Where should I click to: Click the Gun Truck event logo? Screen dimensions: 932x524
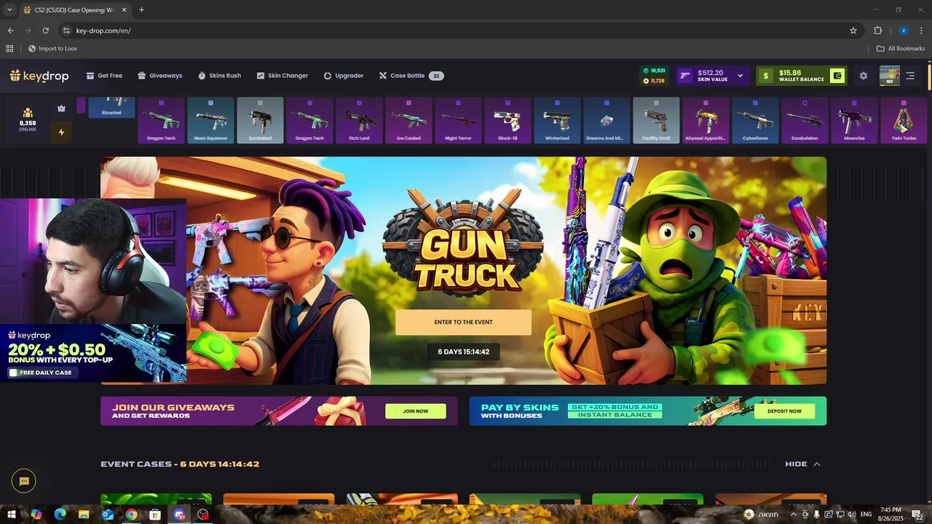point(463,244)
